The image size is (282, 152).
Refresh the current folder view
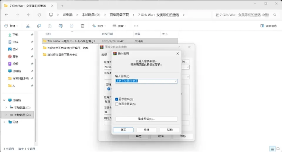(x=39, y=15)
